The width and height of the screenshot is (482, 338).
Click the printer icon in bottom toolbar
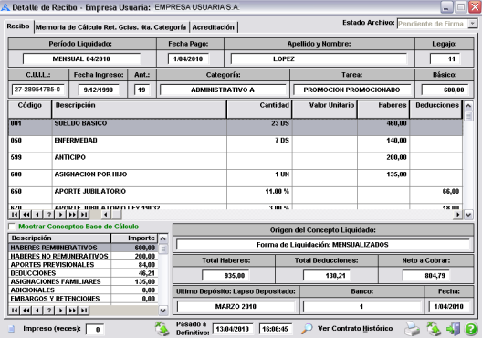tap(412, 329)
